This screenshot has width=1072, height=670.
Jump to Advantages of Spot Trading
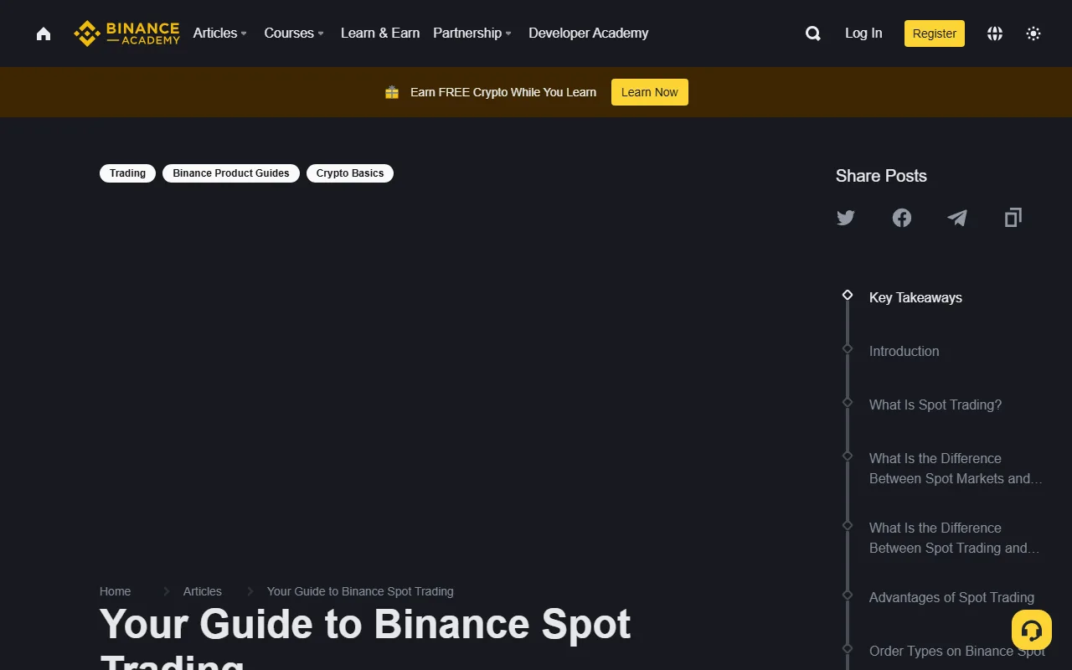951,597
